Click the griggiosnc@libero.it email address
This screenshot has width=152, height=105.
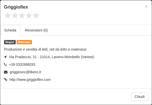pyautogui.click(x=25, y=72)
